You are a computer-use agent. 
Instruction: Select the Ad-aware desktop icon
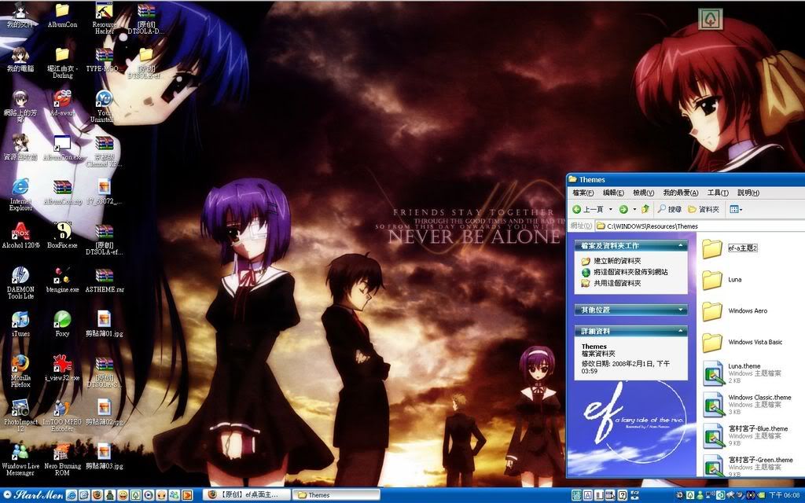coord(62,103)
